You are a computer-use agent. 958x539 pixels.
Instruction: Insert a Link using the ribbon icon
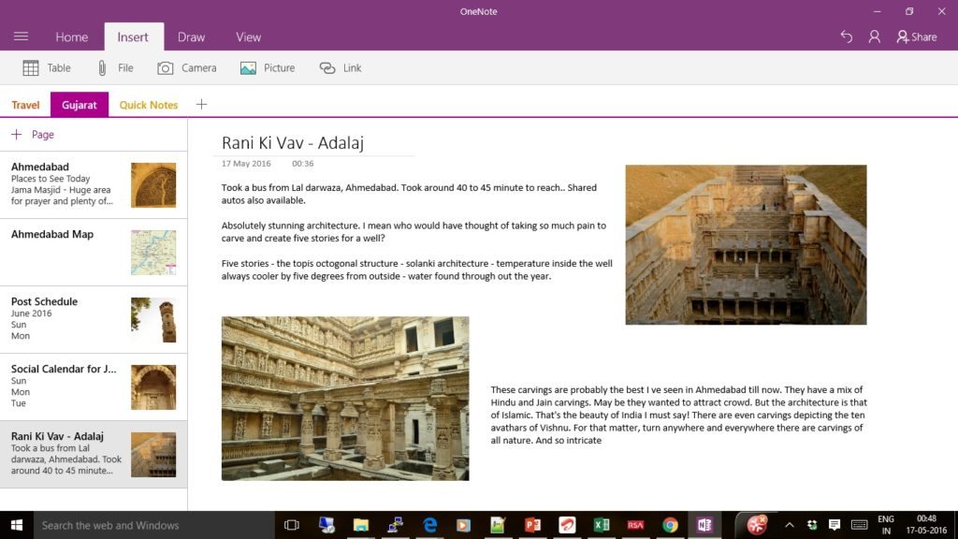340,67
